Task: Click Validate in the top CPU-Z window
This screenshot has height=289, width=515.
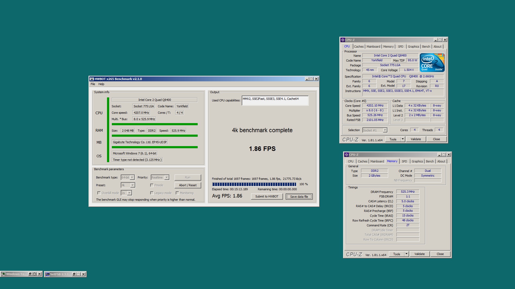Action: click(416, 139)
